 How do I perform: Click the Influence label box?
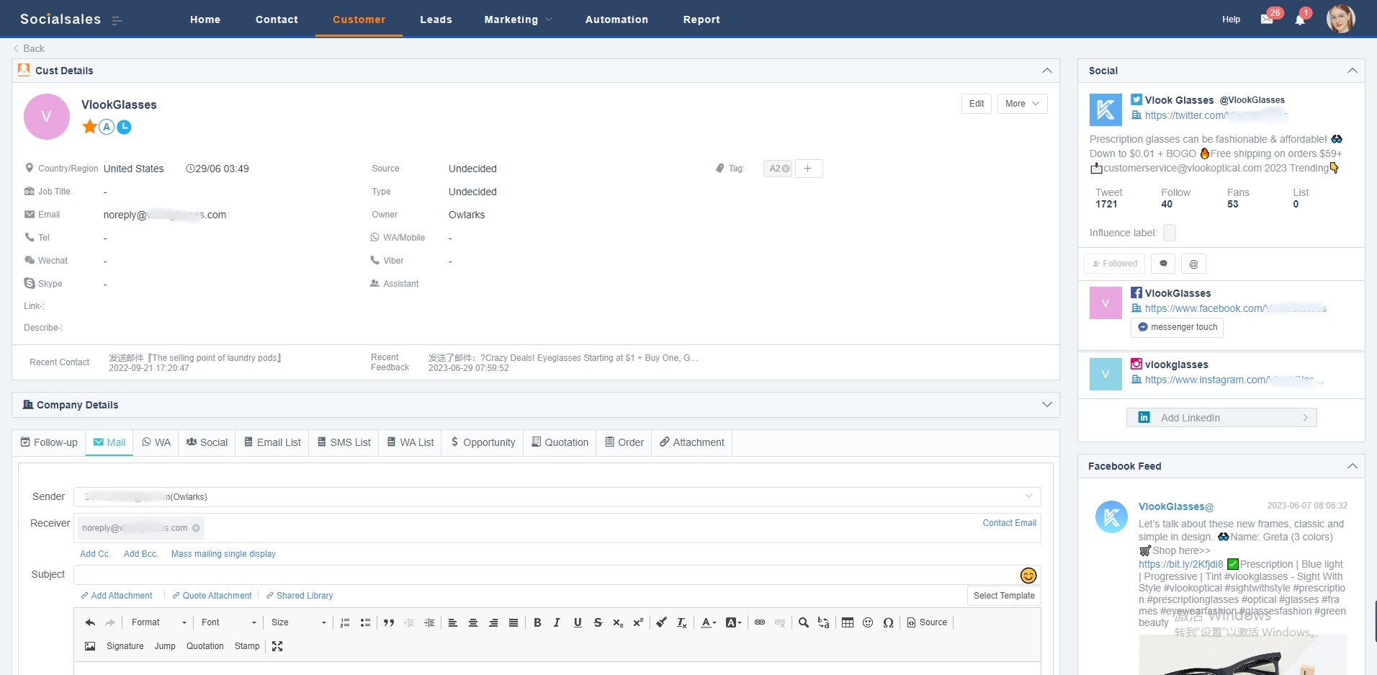[1170, 233]
